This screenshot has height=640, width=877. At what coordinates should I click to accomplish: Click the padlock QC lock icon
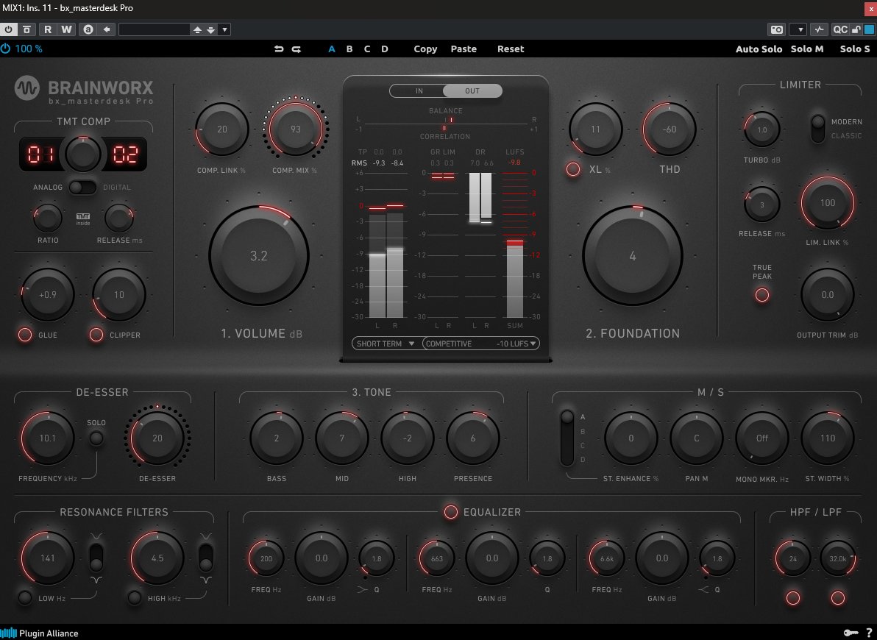click(x=856, y=29)
